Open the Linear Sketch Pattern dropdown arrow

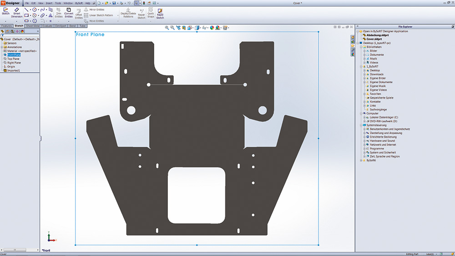pos(118,15)
